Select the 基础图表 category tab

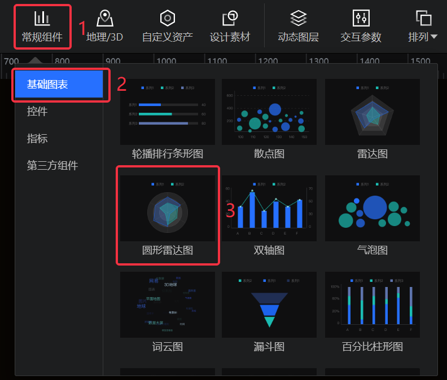[59, 85]
